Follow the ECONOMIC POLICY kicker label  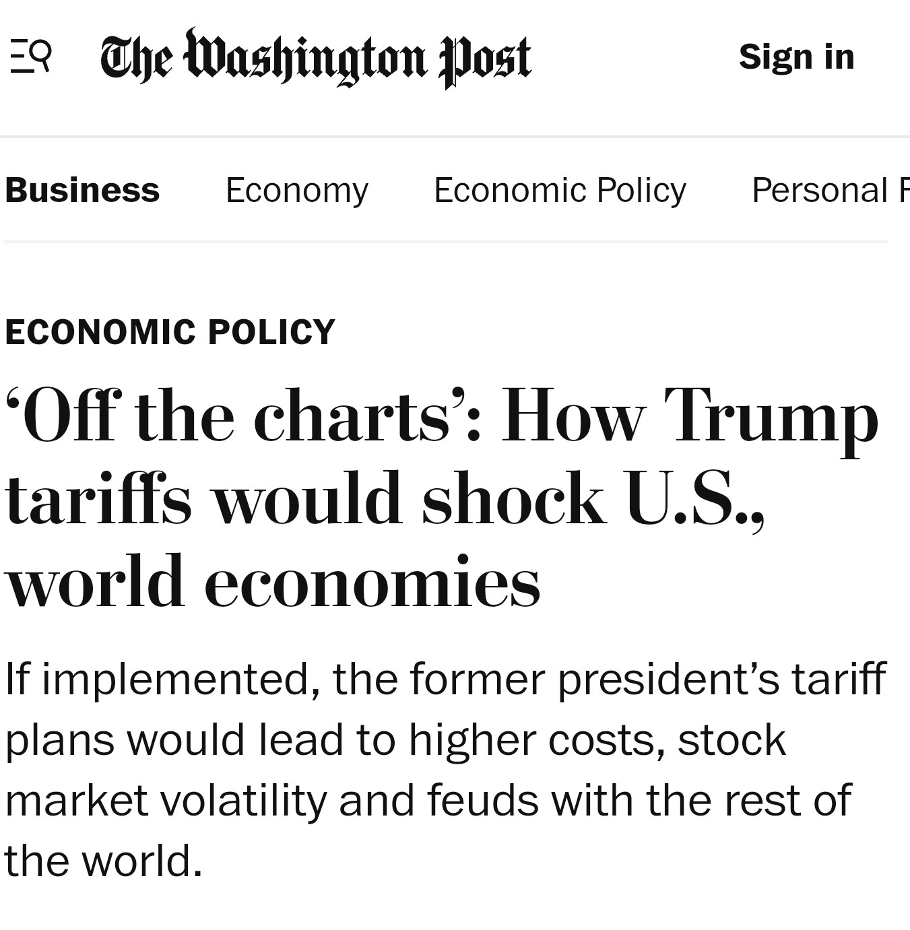(x=170, y=332)
